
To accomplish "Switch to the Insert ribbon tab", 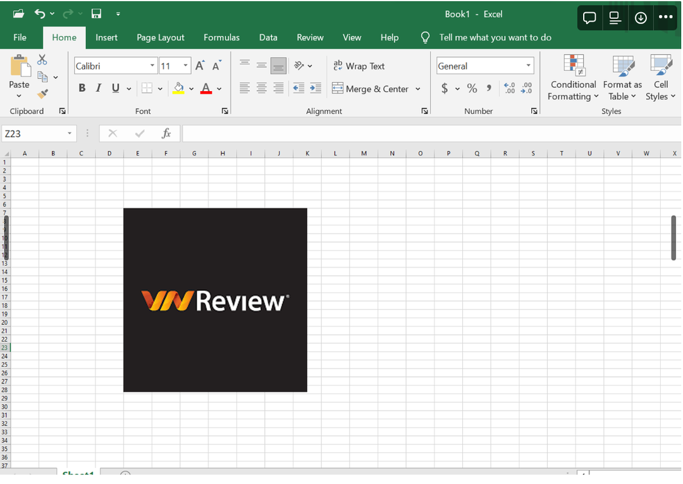I will point(106,37).
